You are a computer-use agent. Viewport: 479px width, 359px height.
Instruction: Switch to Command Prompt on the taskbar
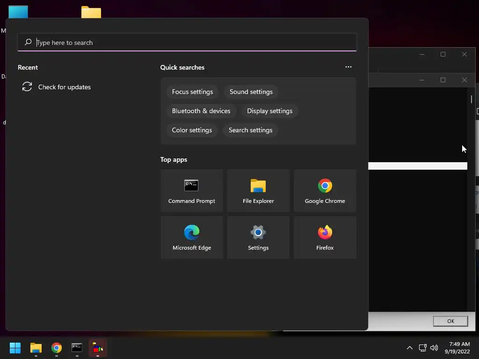coord(77,348)
